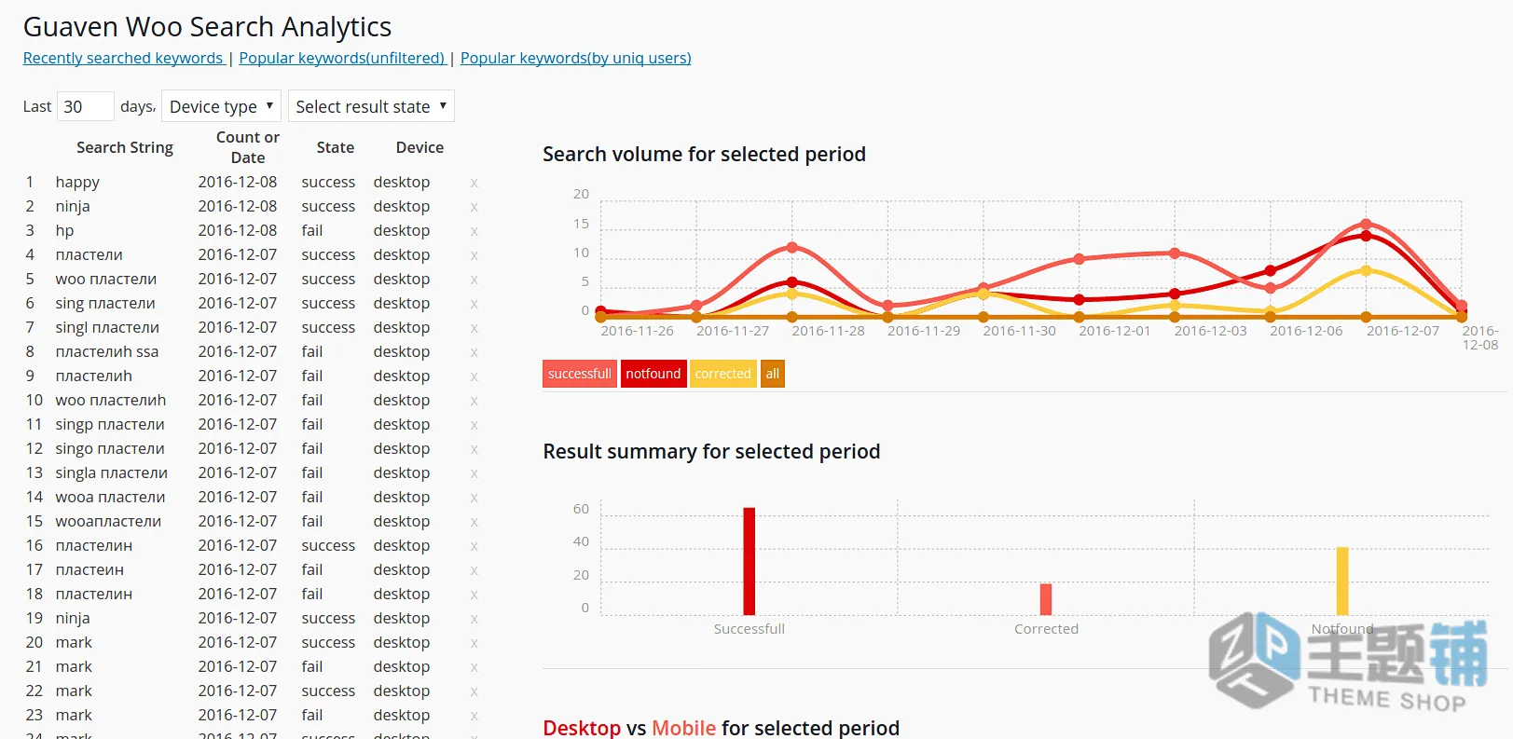Expand the Select result state dropdown
Screen dimensions: 1513x739
pyautogui.click(x=371, y=106)
